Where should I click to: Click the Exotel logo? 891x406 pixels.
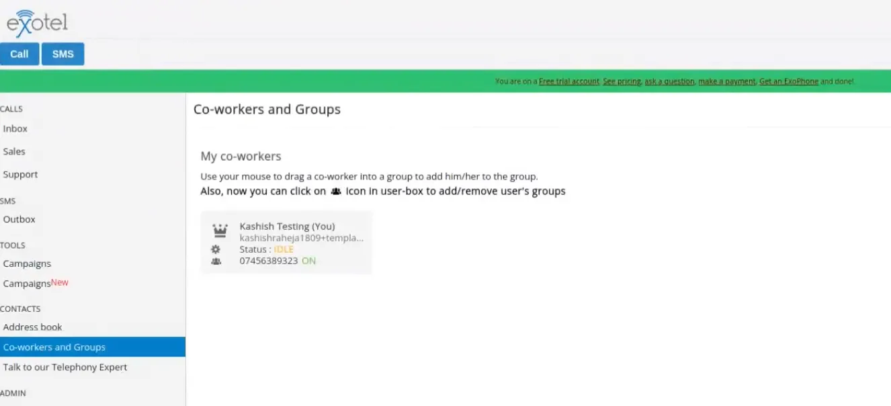click(x=37, y=24)
